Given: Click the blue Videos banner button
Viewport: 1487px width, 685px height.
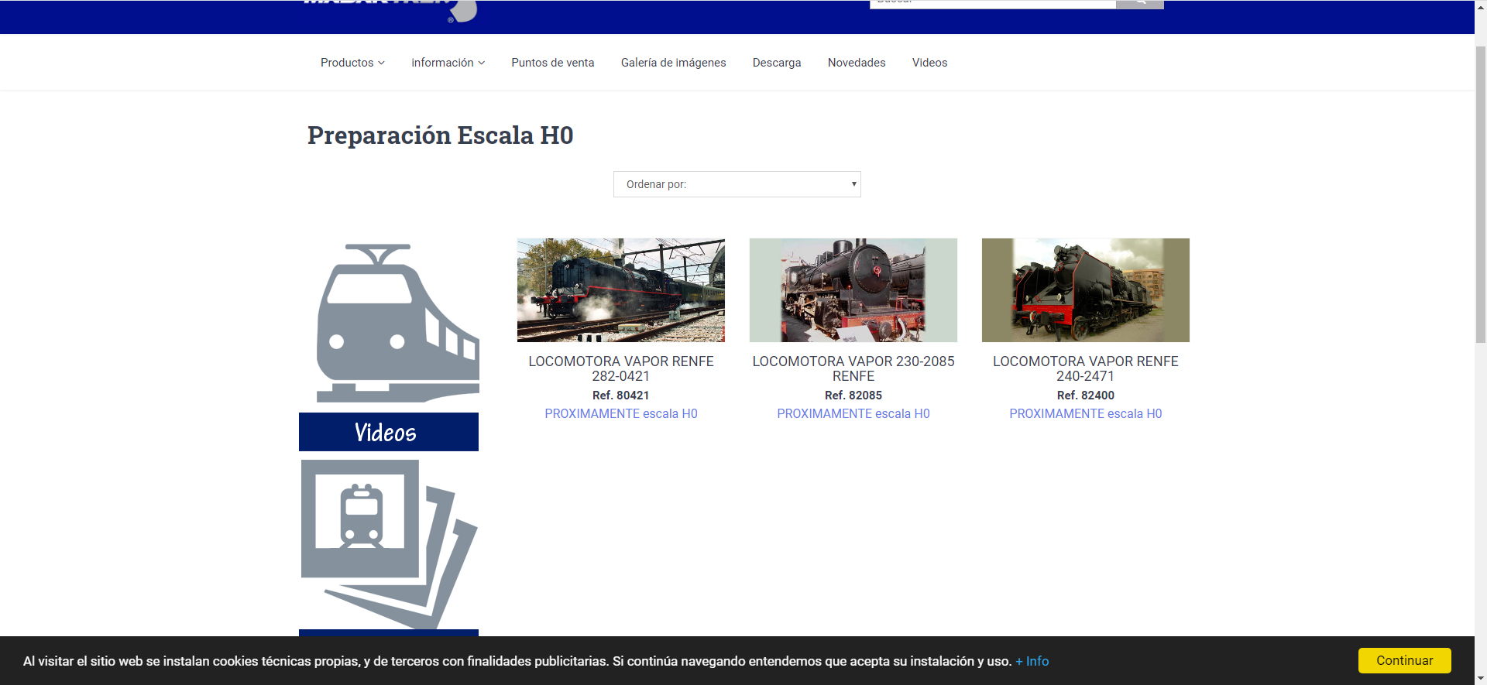Looking at the screenshot, I should tap(389, 432).
